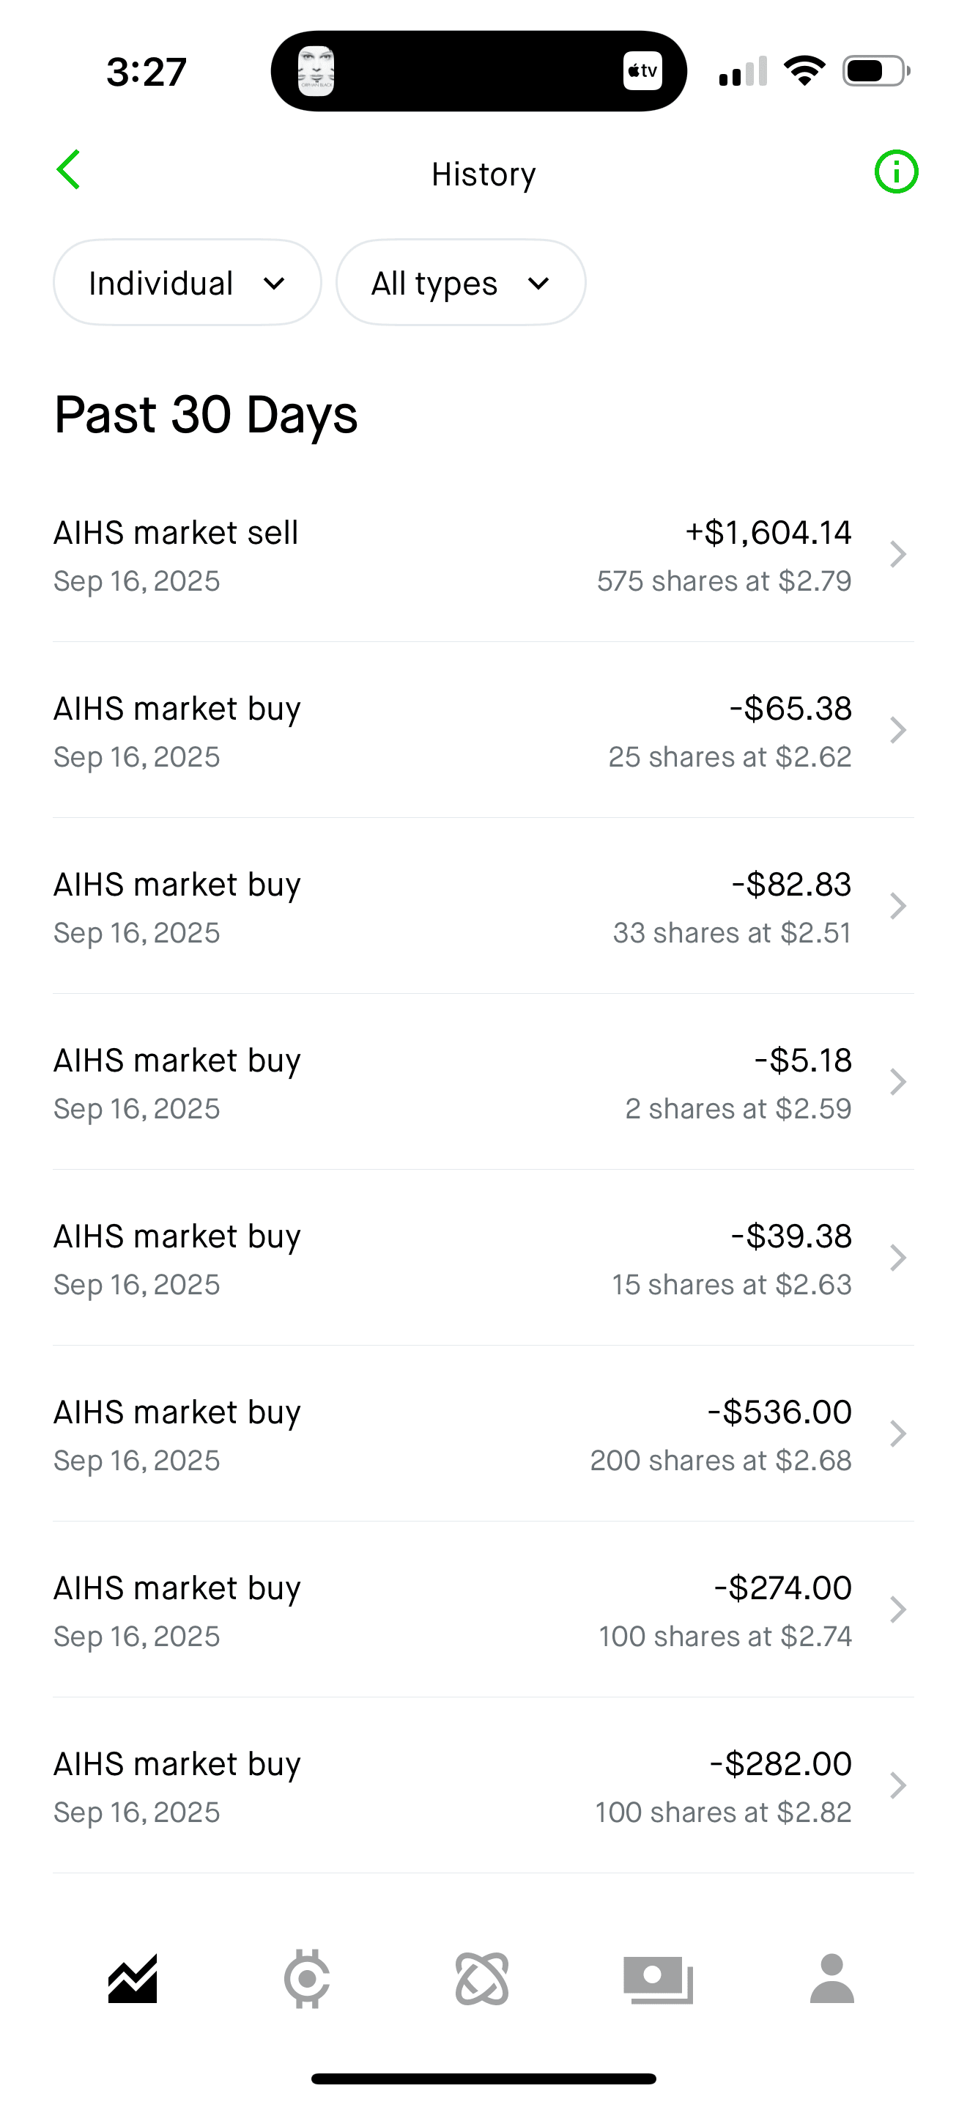The height and width of the screenshot is (2102, 967).
Task: Open the investing chart tab
Action: [133, 1979]
